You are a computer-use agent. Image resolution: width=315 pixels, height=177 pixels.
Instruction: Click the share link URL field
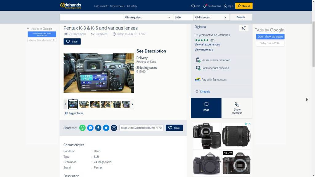(x=141, y=128)
